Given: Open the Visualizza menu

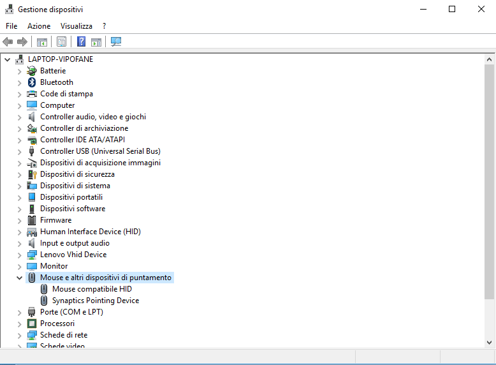Looking at the screenshot, I should coord(76,26).
